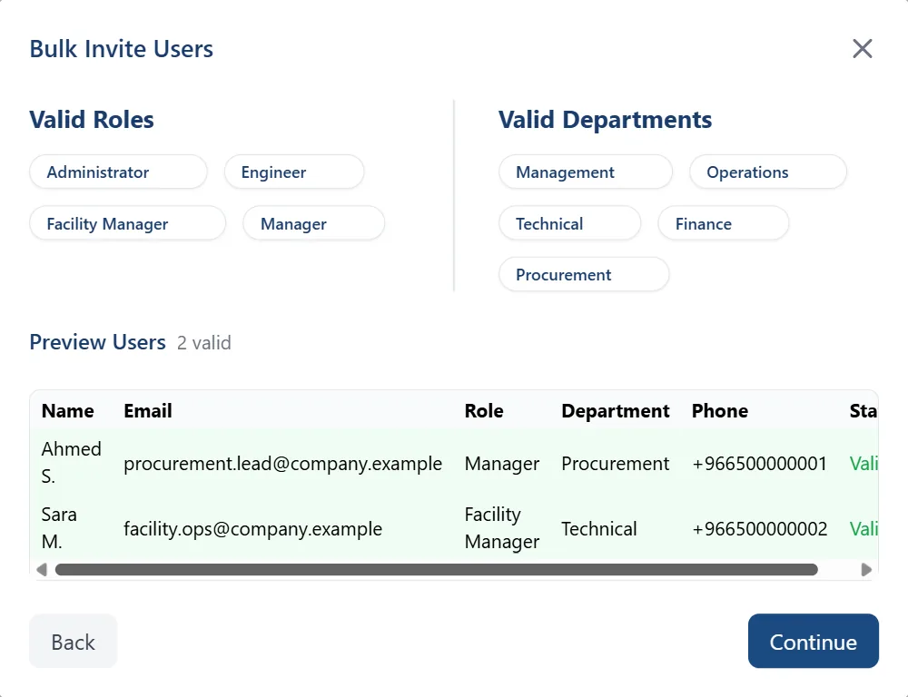The image size is (908, 697).
Task: Click the name cell Ahmed S.
Action: pyautogui.click(x=71, y=463)
